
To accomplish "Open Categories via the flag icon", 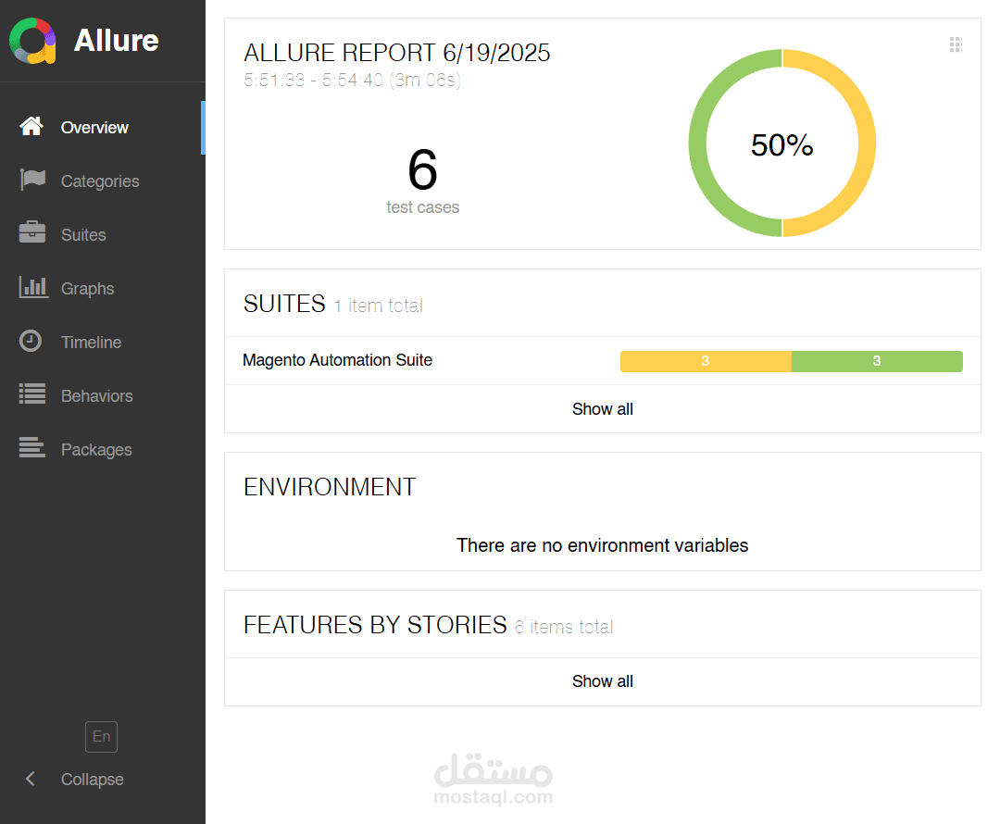I will 32,181.
